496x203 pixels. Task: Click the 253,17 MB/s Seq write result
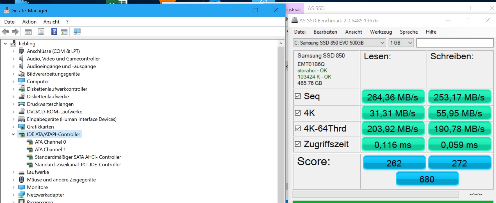pyautogui.click(x=459, y=97)
